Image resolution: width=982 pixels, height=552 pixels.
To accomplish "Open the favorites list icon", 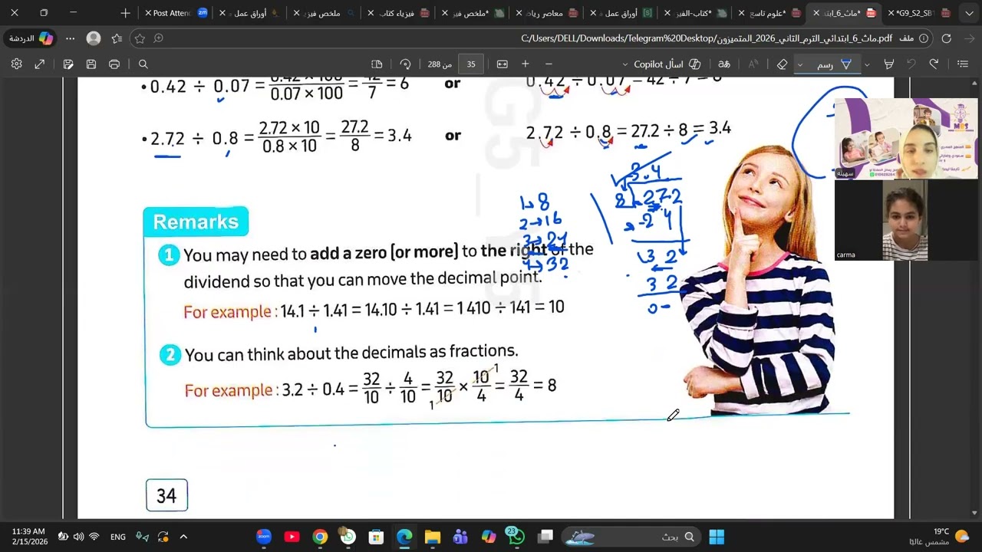I will tap(117, 38).
